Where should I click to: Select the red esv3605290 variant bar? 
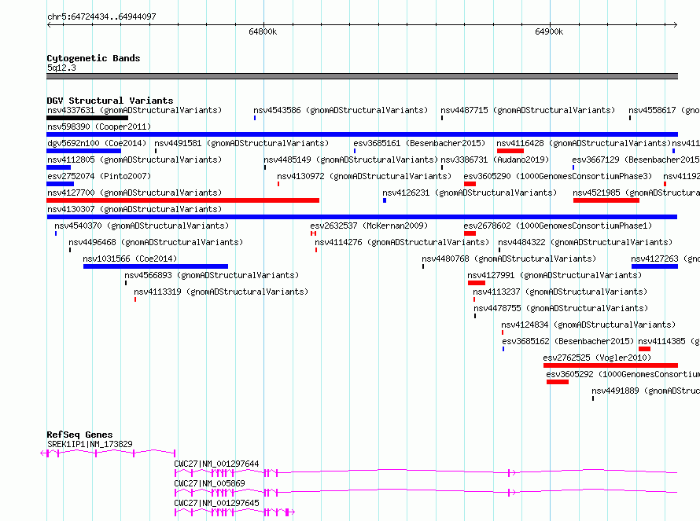click(470, 184)
